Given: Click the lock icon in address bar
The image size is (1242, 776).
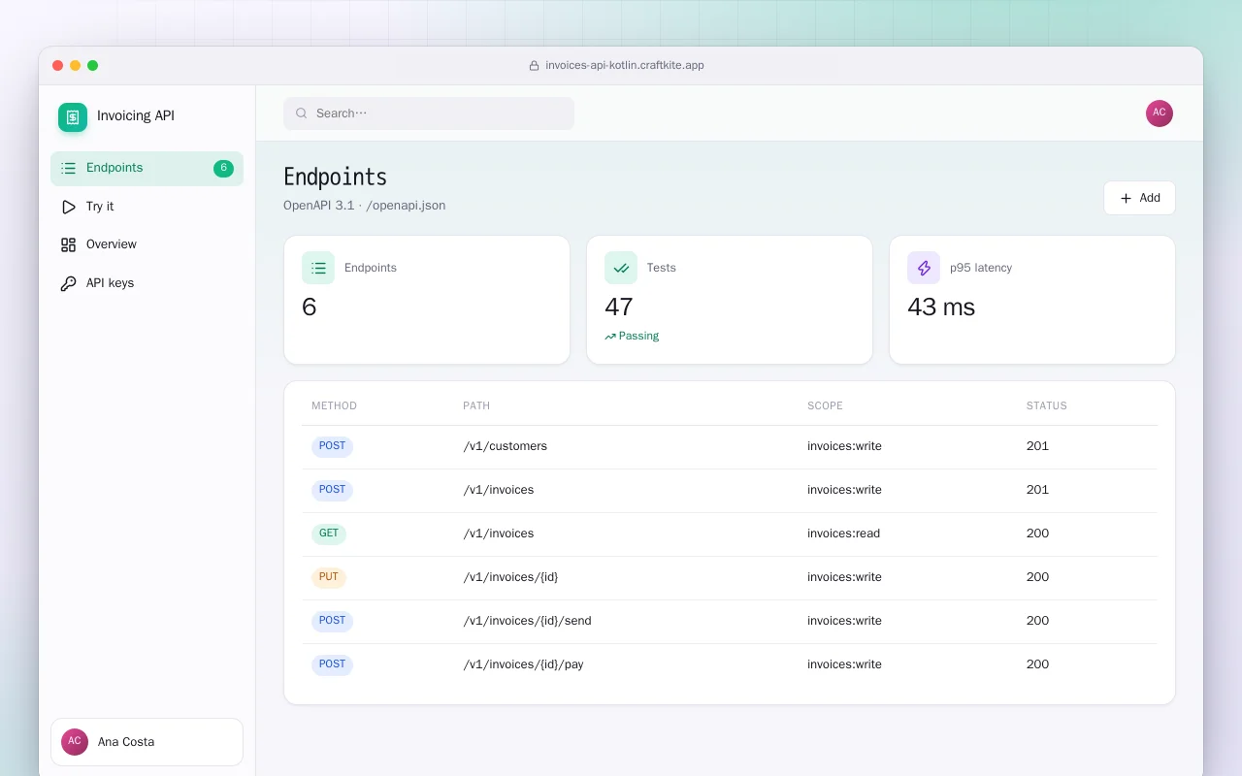Looking at the screenshot, I should (x=534, y=66).
